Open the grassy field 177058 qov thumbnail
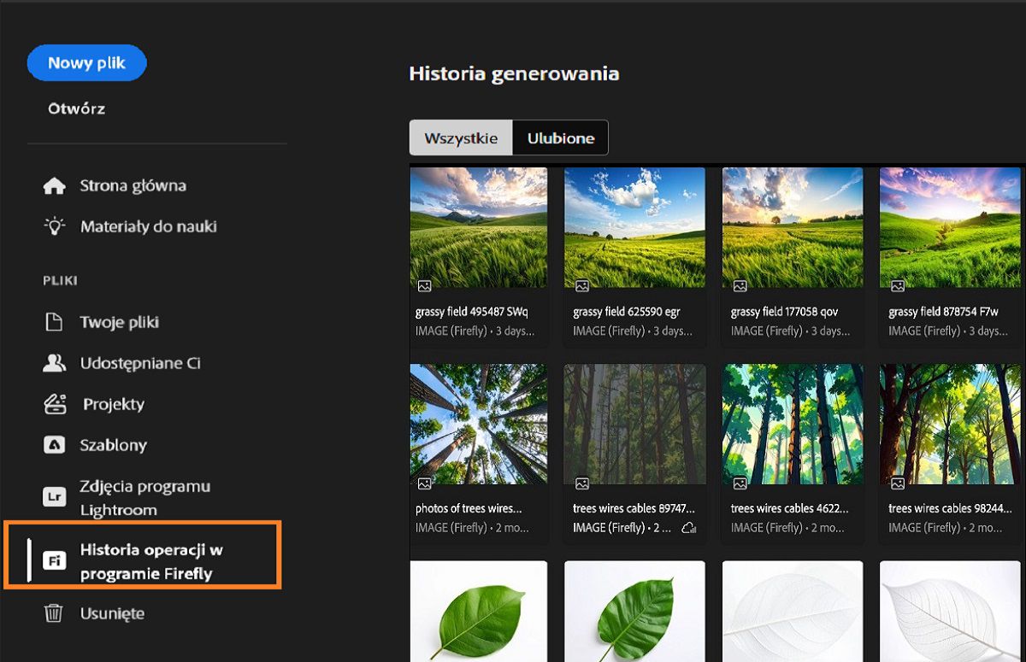Image resolution: width=1026 pixels, height=662 pixels. tap(793, 227)
